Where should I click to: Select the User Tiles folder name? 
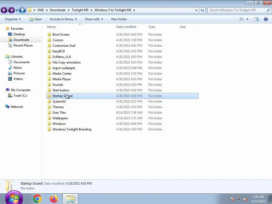[x=59, y=113]
